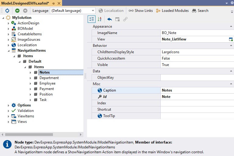Screen dimensions: 234x156
Task: Collapse the Appearance property category
Action: point(231,26)
